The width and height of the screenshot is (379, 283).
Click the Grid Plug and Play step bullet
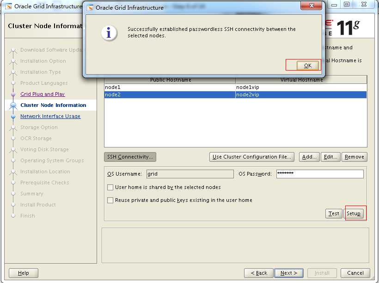[13, 94]
